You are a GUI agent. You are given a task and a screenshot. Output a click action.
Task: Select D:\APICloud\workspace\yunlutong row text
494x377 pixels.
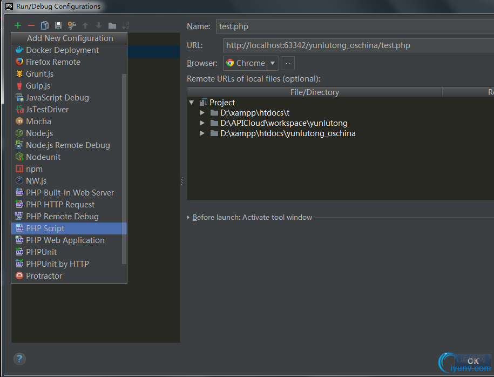click(284, 123)
